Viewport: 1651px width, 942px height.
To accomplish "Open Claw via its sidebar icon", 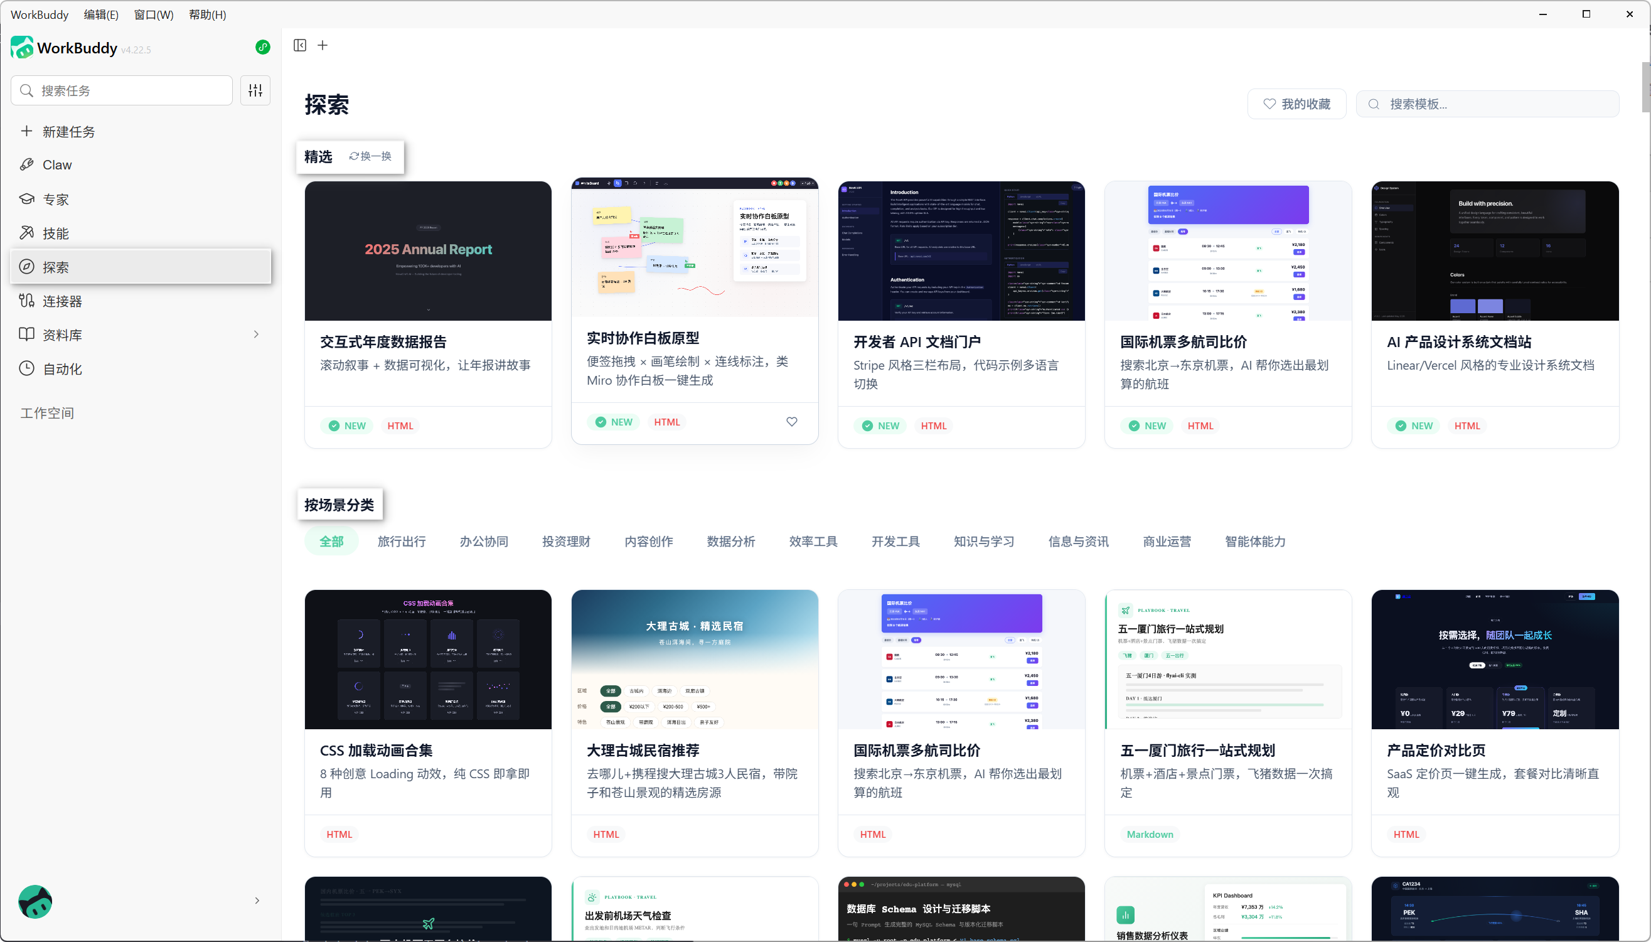I will pyautogui.click(x=26, y=165).
